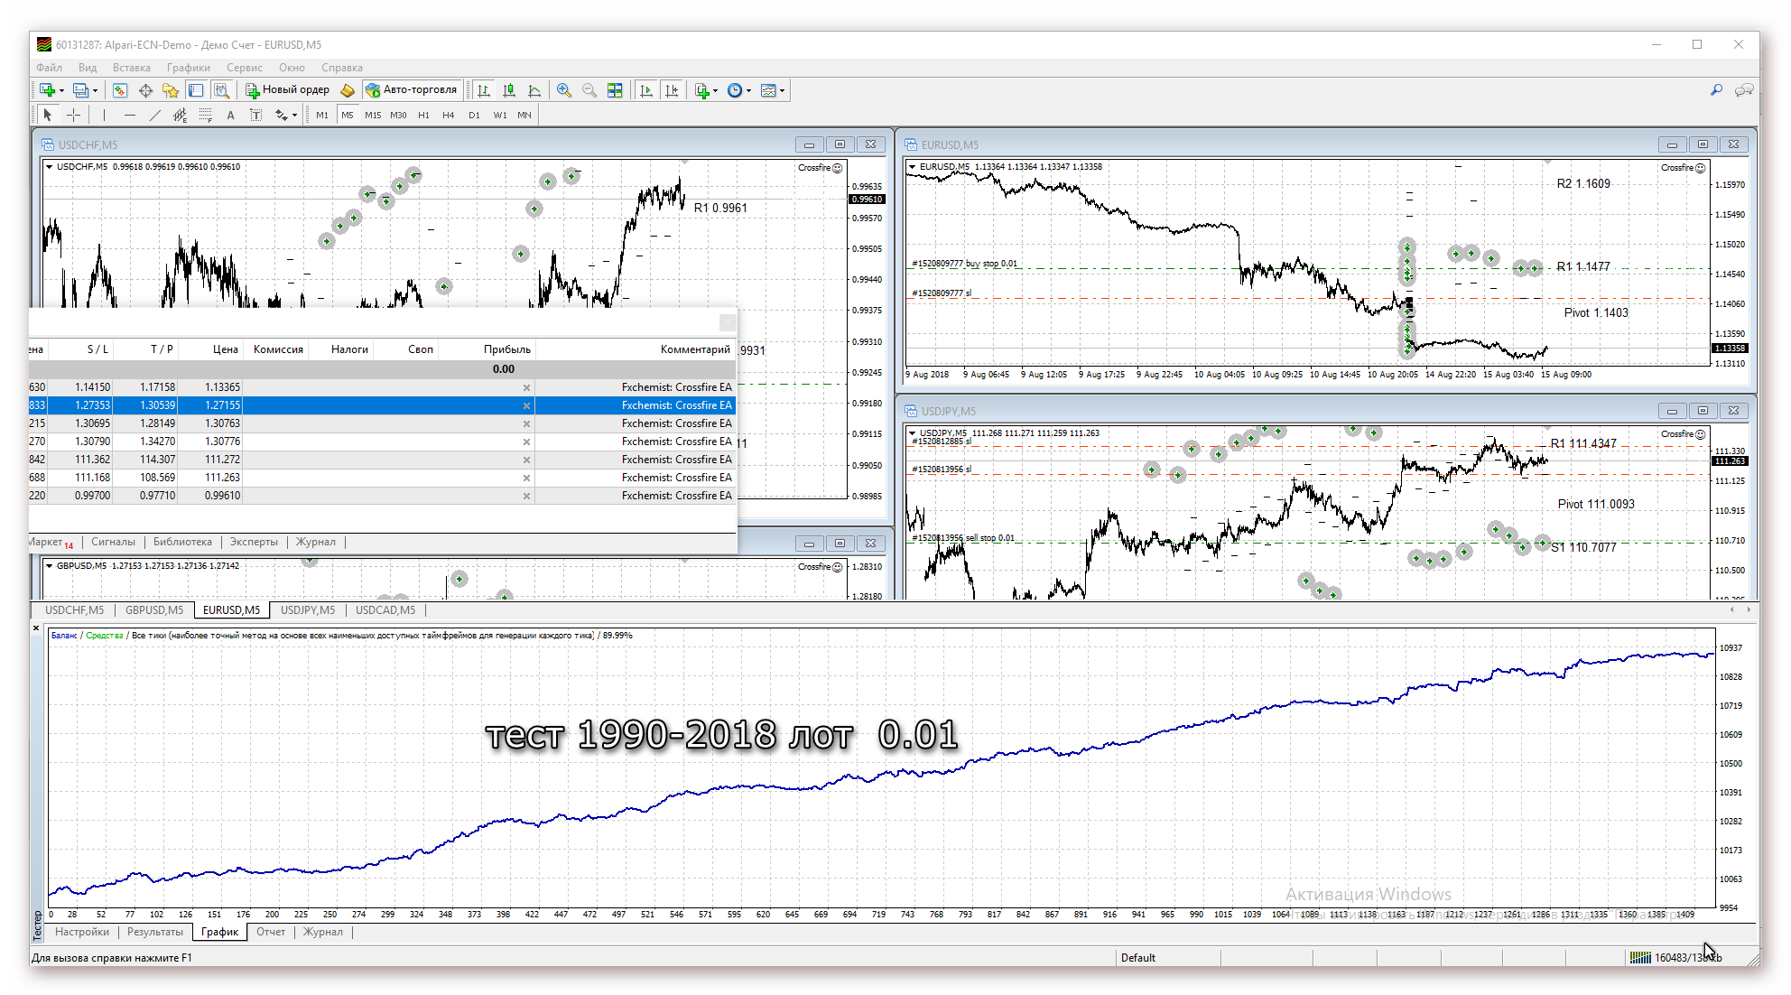The height and width of the screenshot is (995, 1791).
Task: Close the Strategy Tester panel
Action: [x=36, y=628]
